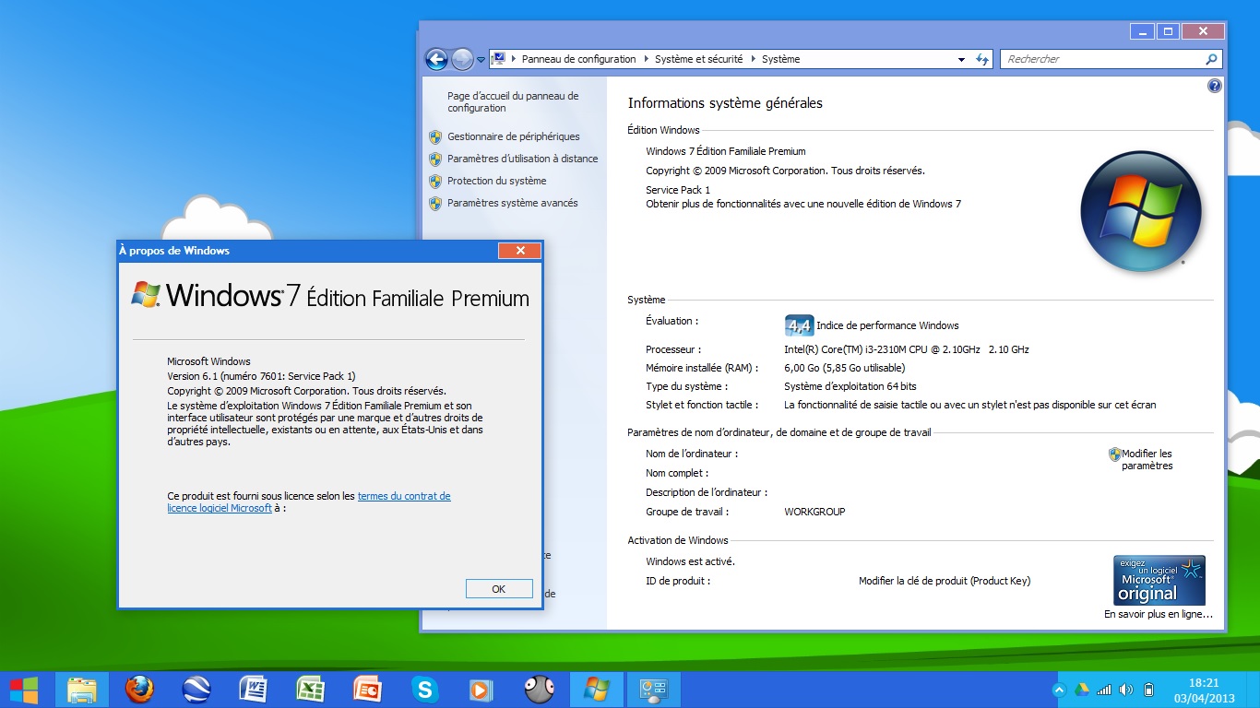The height and width of the screenshot is (708, 1260).
Task: Open File Explorer from the taskbar
Action: click(x=82, y=689)
